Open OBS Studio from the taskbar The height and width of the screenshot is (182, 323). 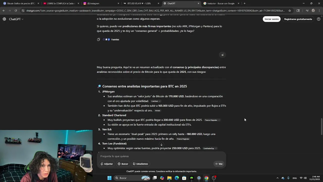[214, 178]
